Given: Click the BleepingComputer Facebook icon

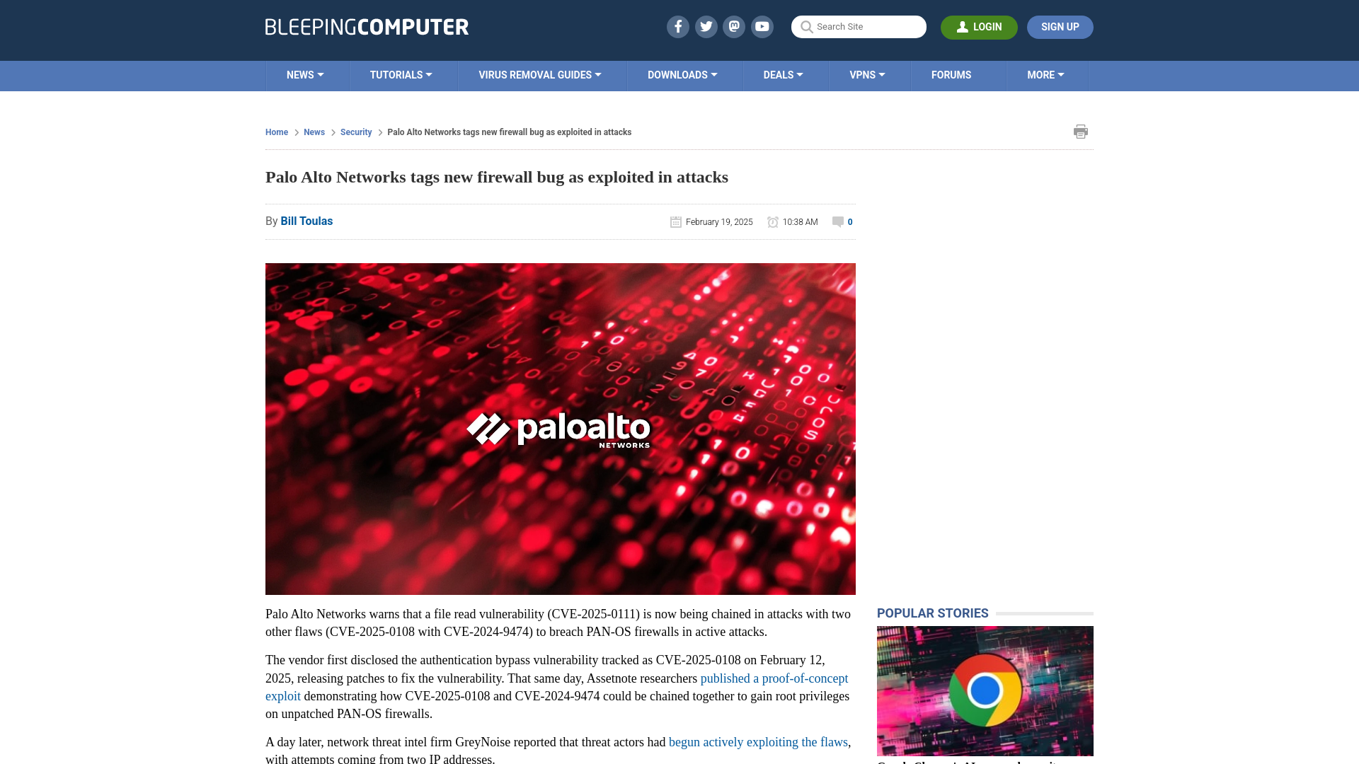Looking at the screenshot, I should [677, 26].
